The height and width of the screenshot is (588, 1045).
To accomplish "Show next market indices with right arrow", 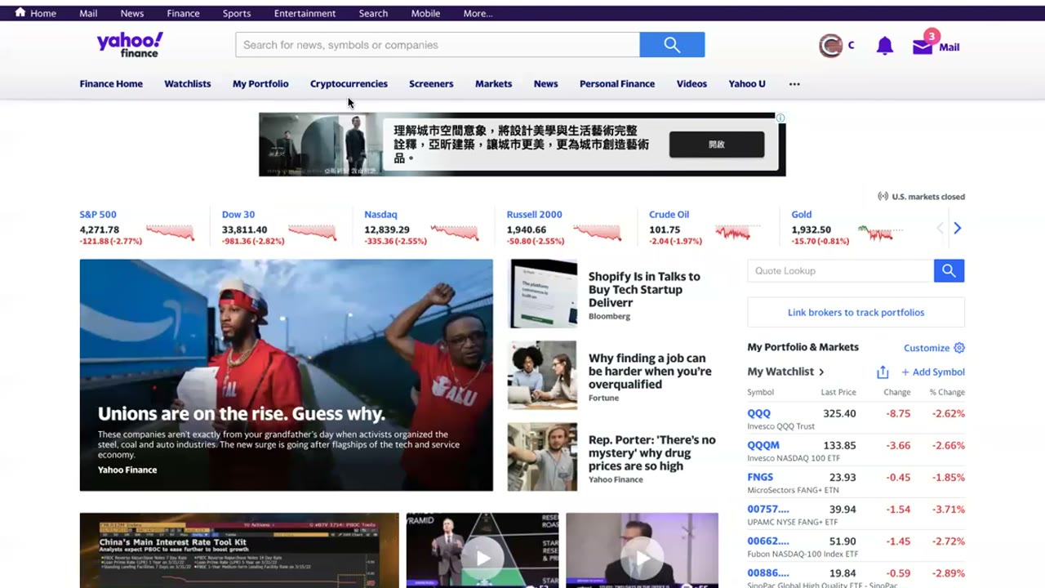I will click(958, 229).
